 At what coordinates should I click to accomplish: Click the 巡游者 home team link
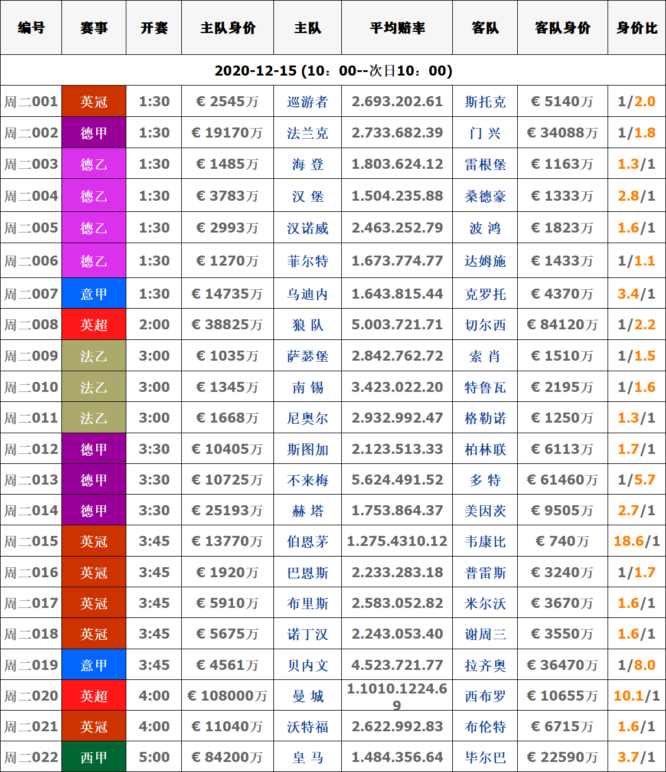click(307, 102)
